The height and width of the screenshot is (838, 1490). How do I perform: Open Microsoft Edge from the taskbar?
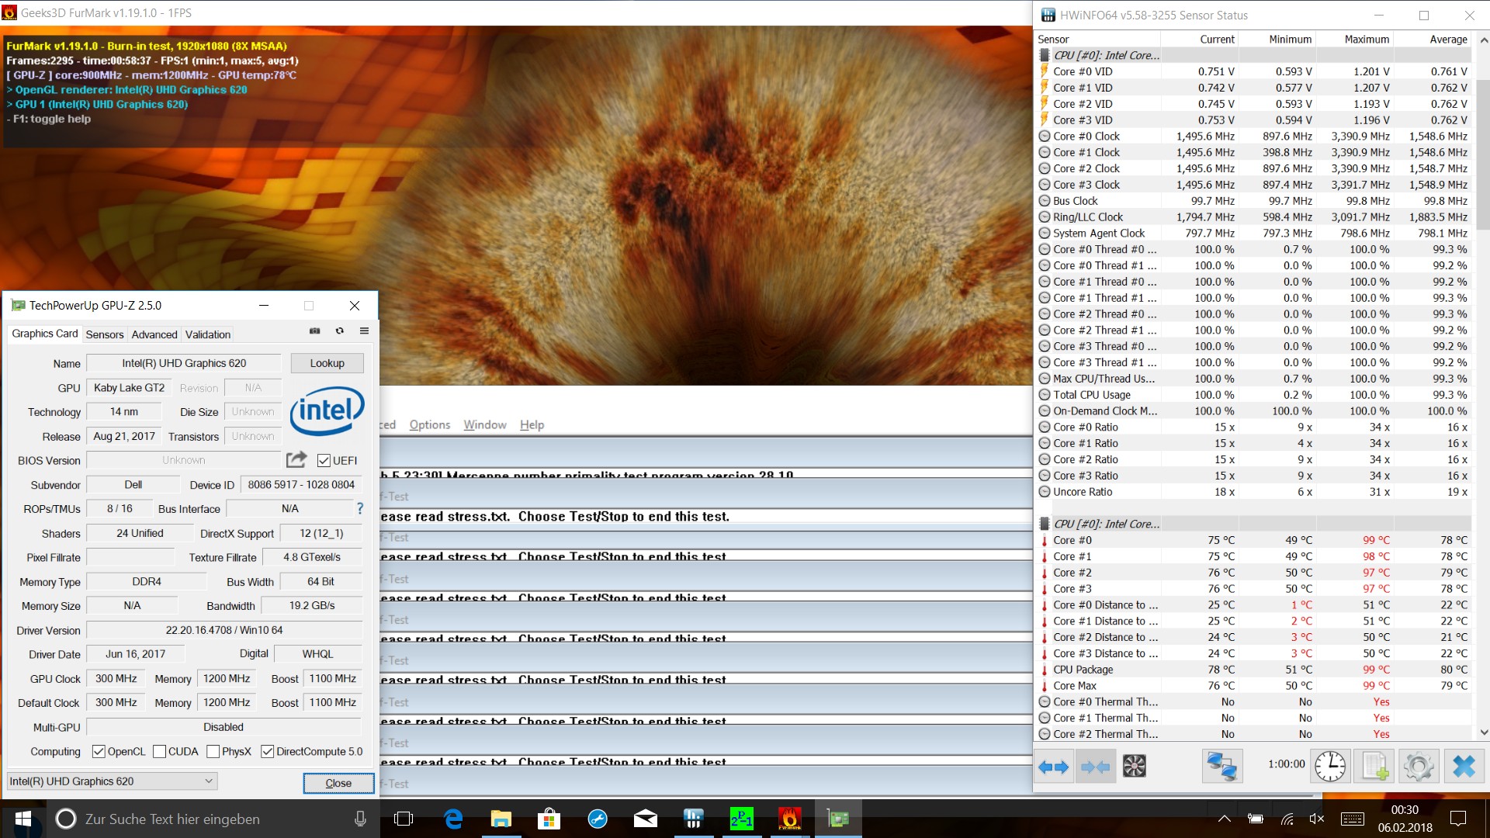coord(453,819)
